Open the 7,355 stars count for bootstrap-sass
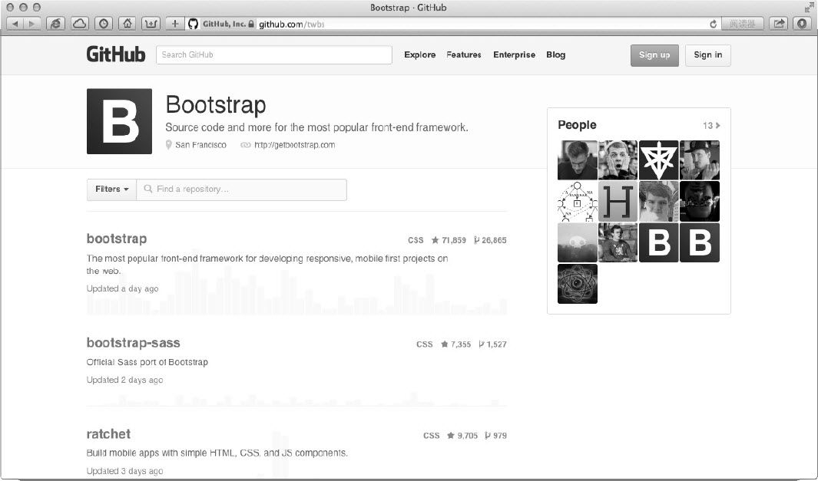 click(x=456, y=344)
